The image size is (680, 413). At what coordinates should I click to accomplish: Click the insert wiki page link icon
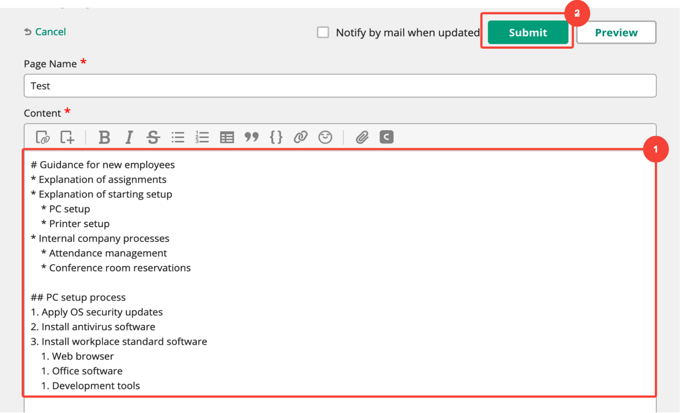[43, 137]
